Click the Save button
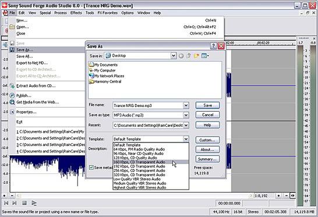This screenshot has width=318, height=217. click(x=207, y=105)
